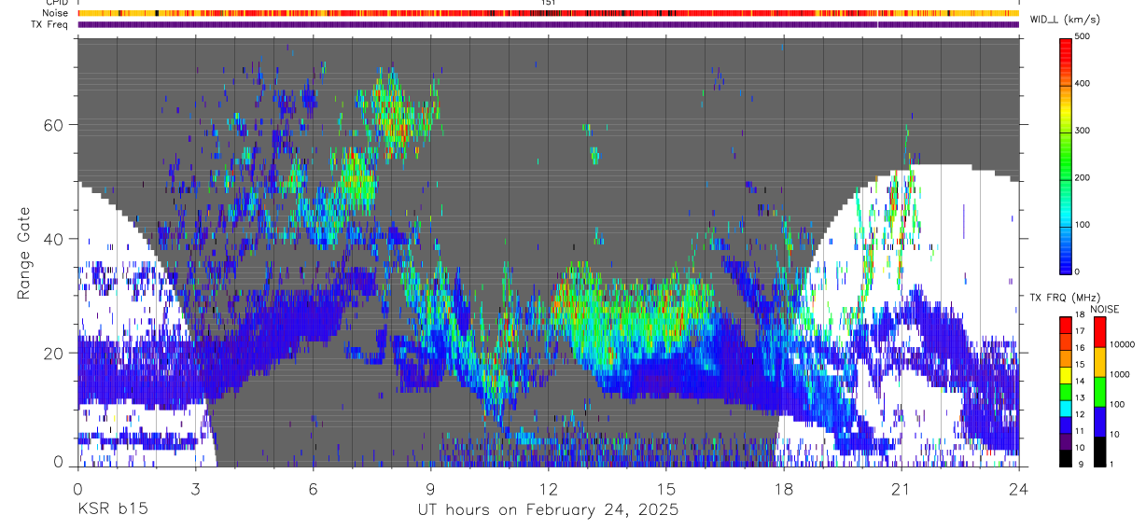
Task: Click the '500' label on the WID color bar
Action: pyautogui.click(x=1083, y=36)
